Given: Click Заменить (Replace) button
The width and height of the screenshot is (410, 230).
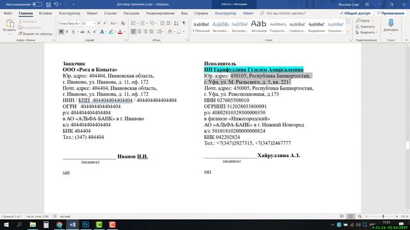Looking at the screenshot, I should click(365, 27).
